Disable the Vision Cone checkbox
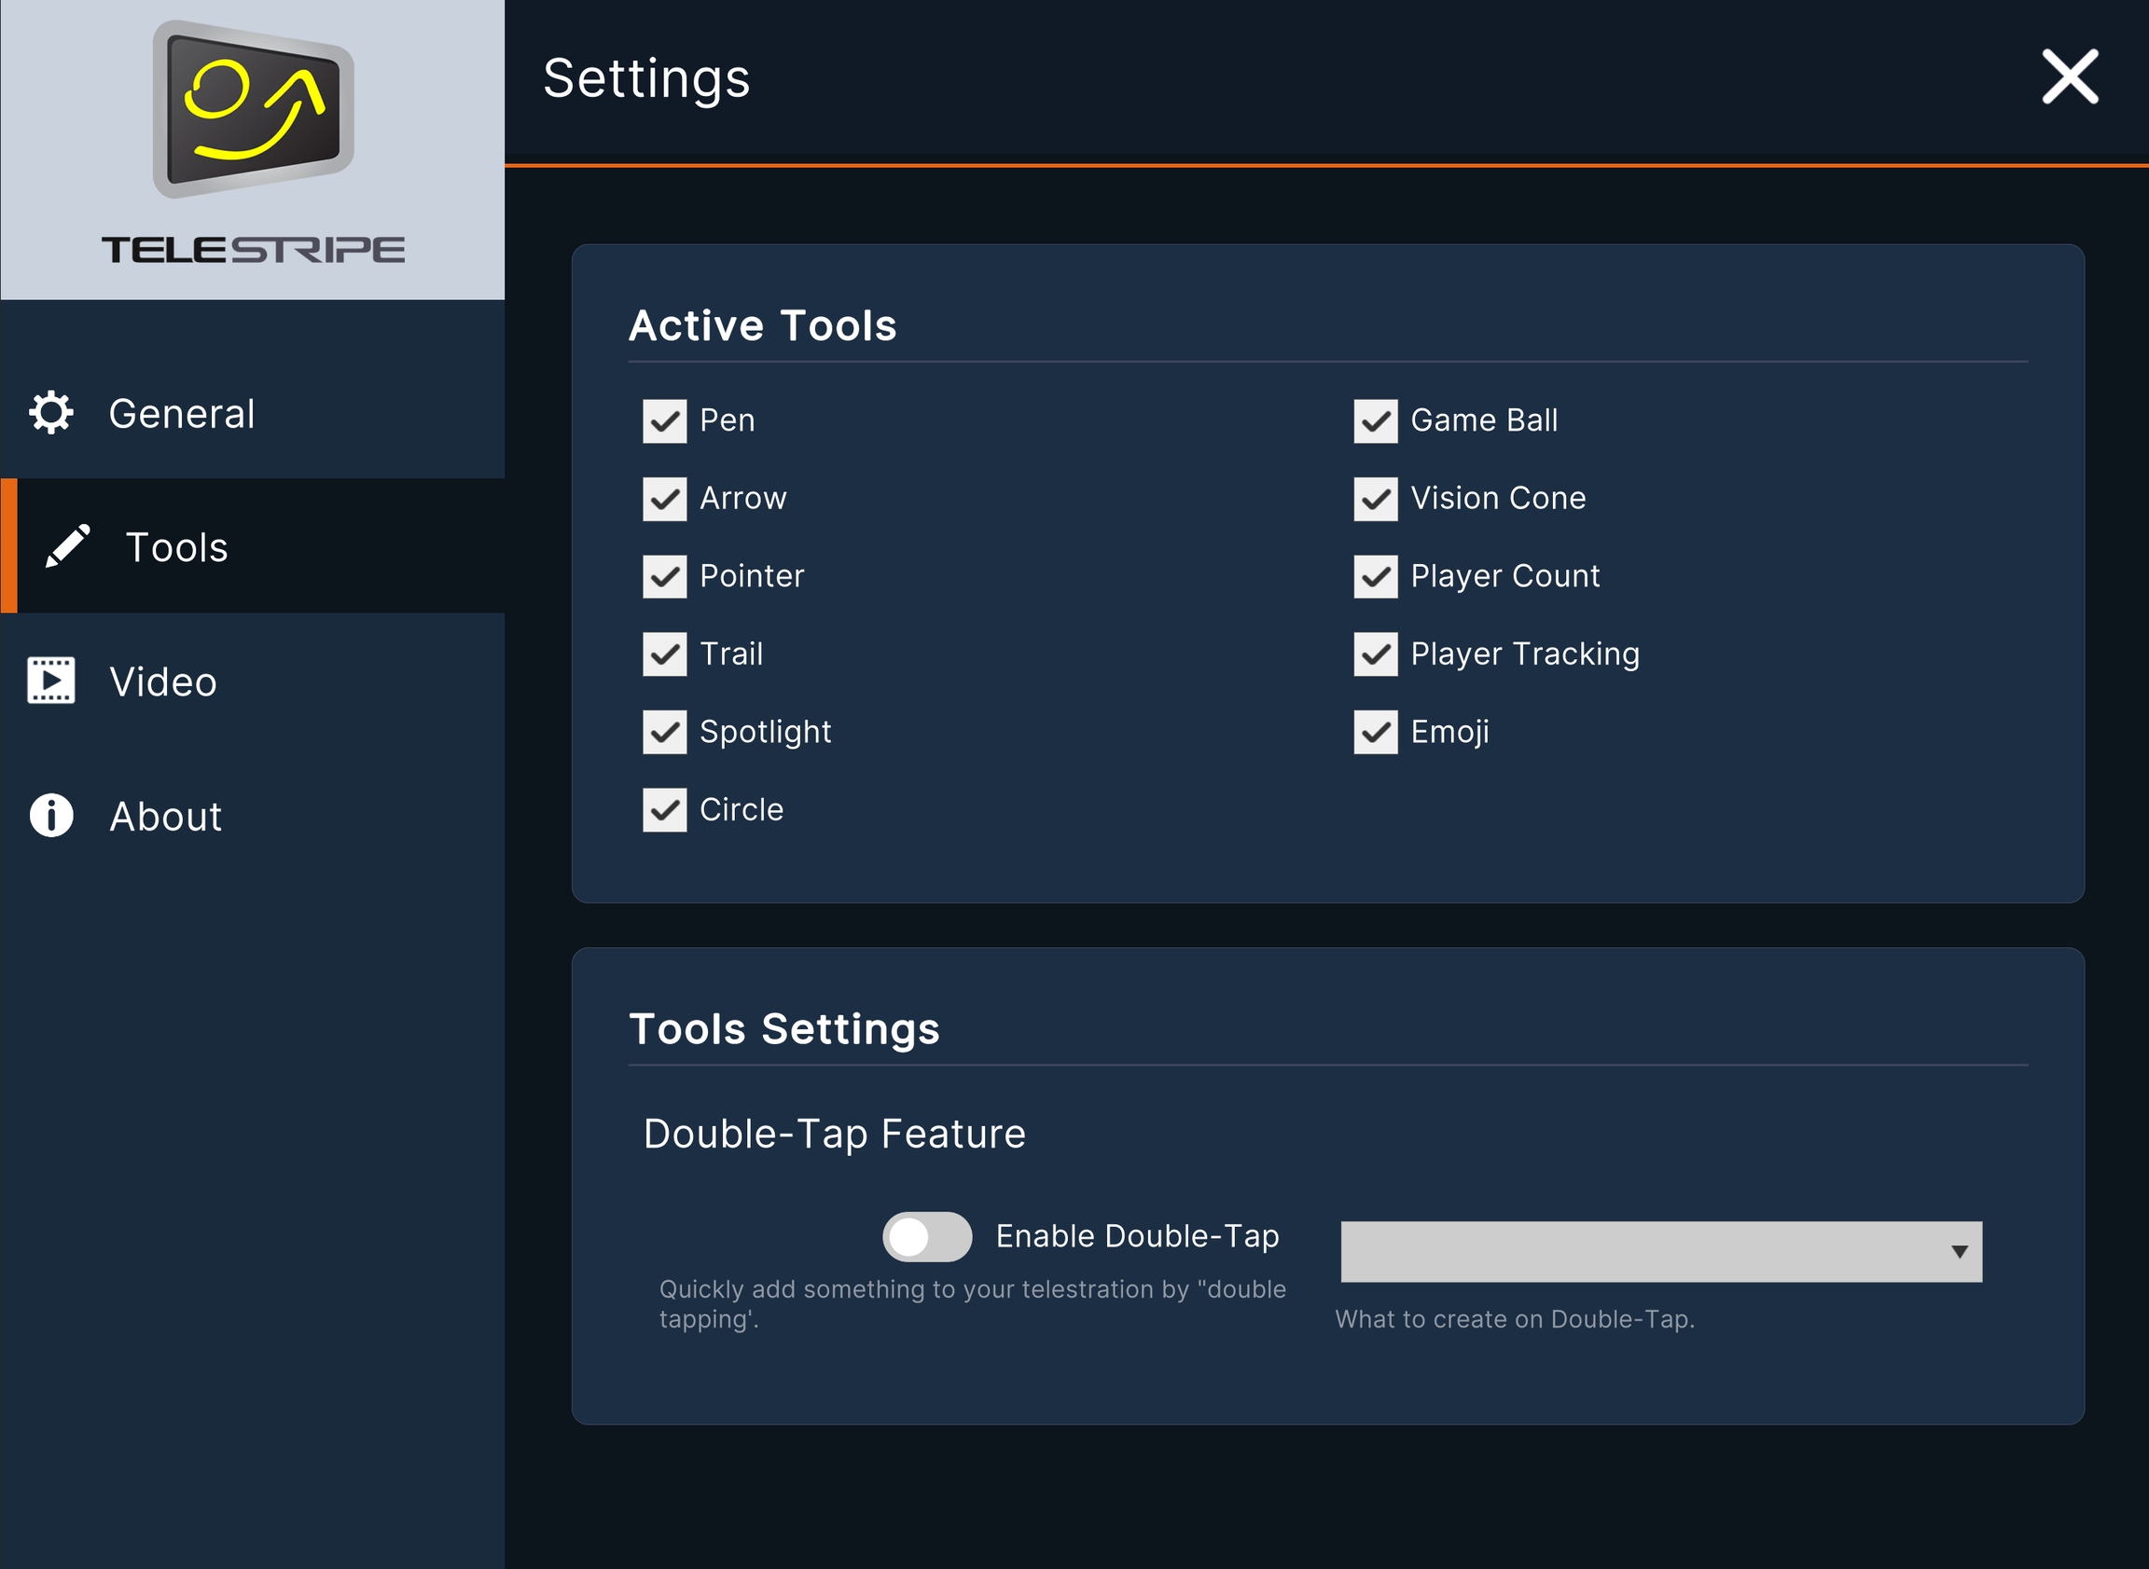The height and width of the screenshot is (1569, 2149). [x=1375, y=499]
